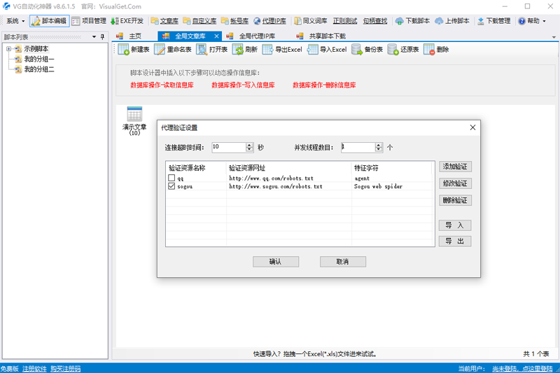Click the 新建表 (new table) icon
This screenshot has width=560, height=373.
123,50
